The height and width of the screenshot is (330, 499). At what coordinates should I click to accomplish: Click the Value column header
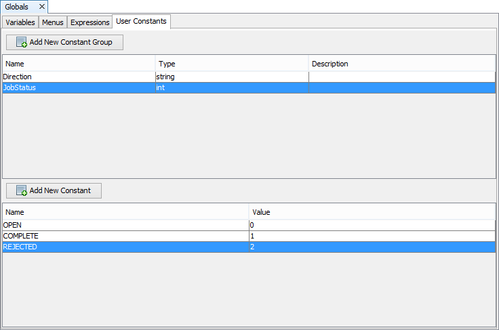point(372,212)
